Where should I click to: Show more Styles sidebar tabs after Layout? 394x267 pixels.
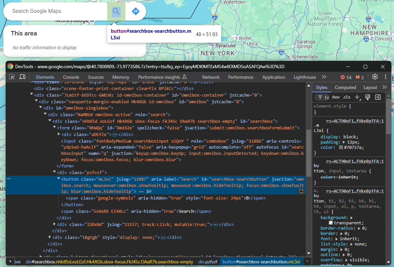click(x=384, y=87)
